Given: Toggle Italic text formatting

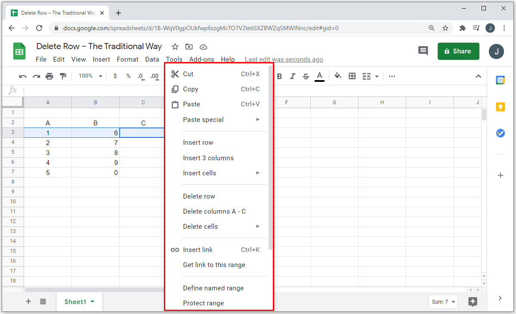Looking at the screenshot, I should pos(293,76).
